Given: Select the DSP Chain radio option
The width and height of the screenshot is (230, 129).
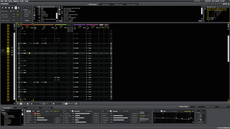Looking at the screenshot, I should [27, 11].
